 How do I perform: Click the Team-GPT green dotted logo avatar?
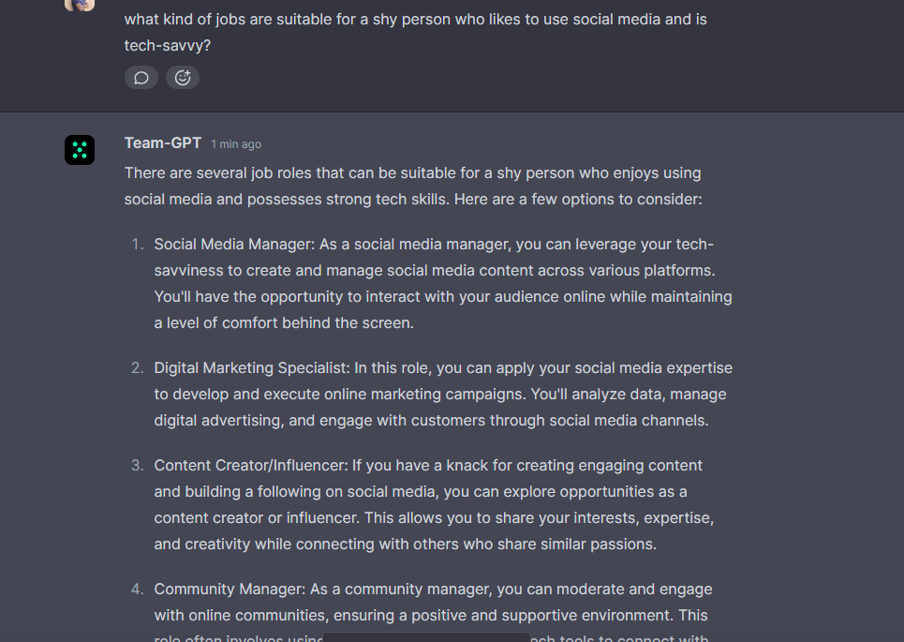[x=80, y=150]
